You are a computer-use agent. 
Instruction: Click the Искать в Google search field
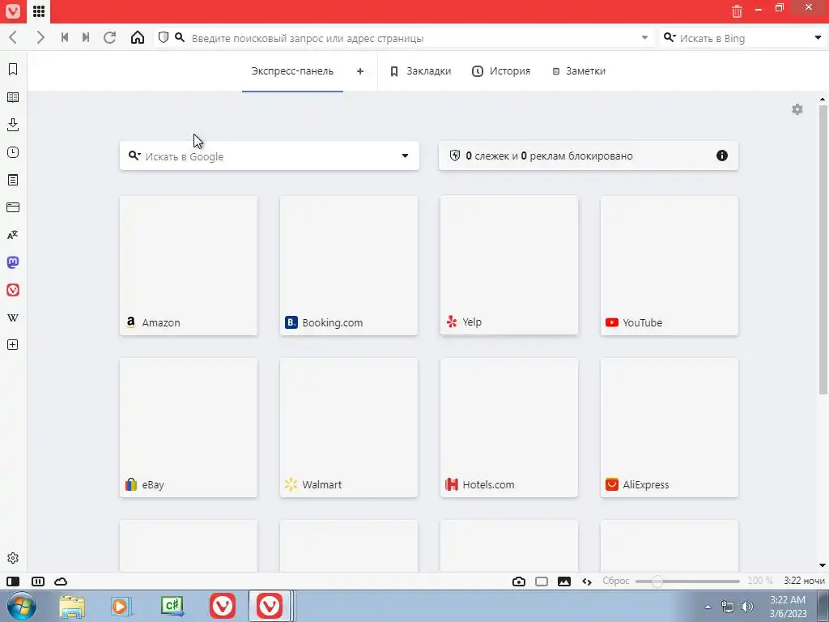tap(270, 156)
